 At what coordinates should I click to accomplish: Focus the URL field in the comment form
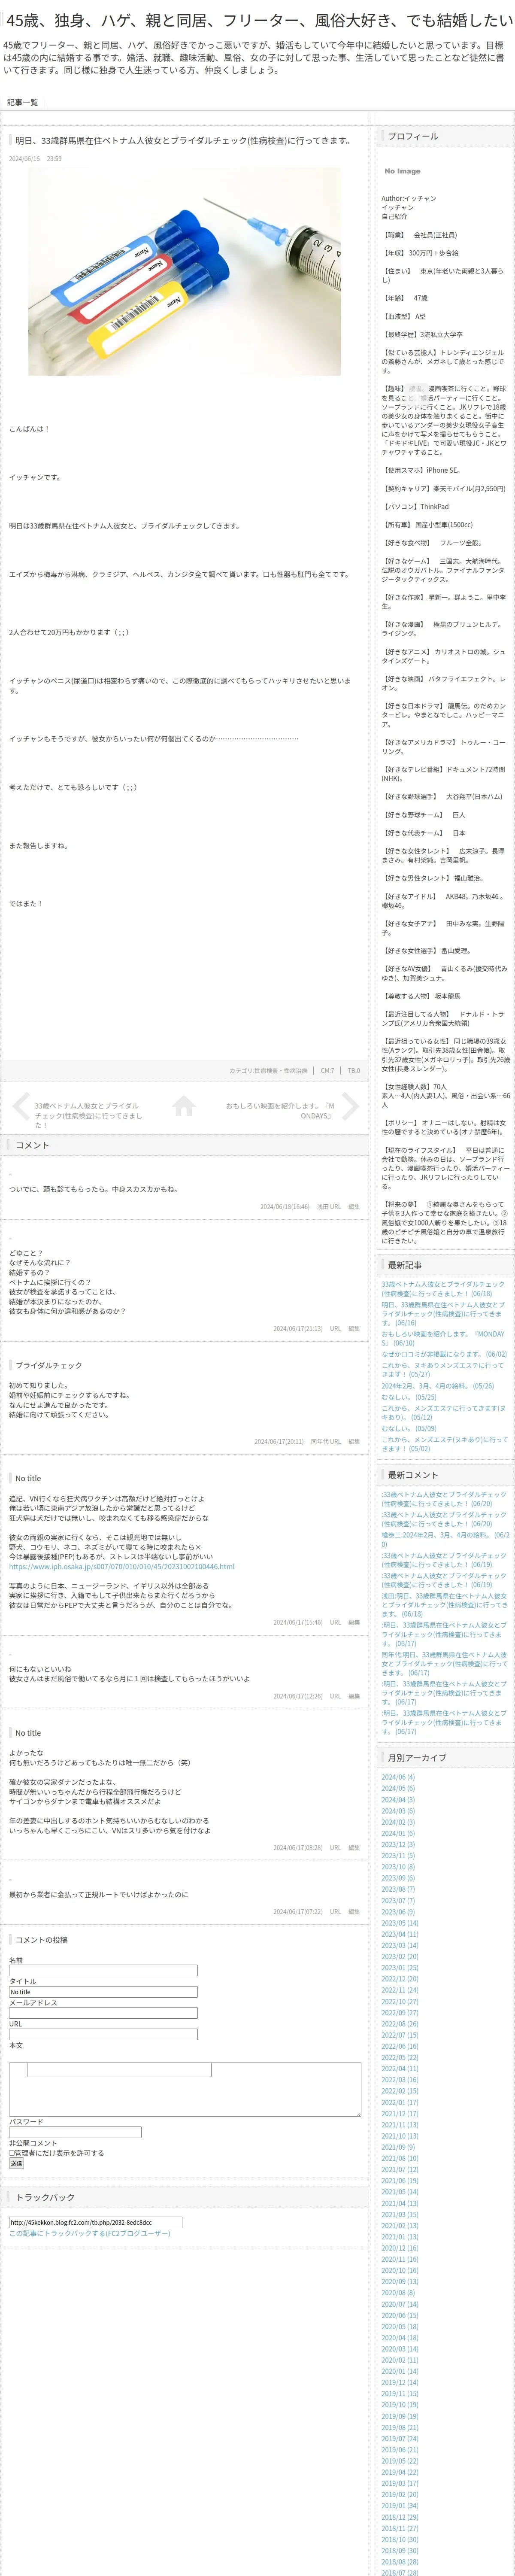[x=103, y=2034]
